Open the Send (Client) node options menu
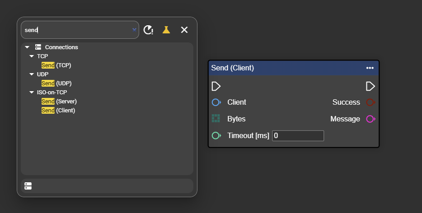The width and height of the screenshot is (422, 213). point(370,68)
